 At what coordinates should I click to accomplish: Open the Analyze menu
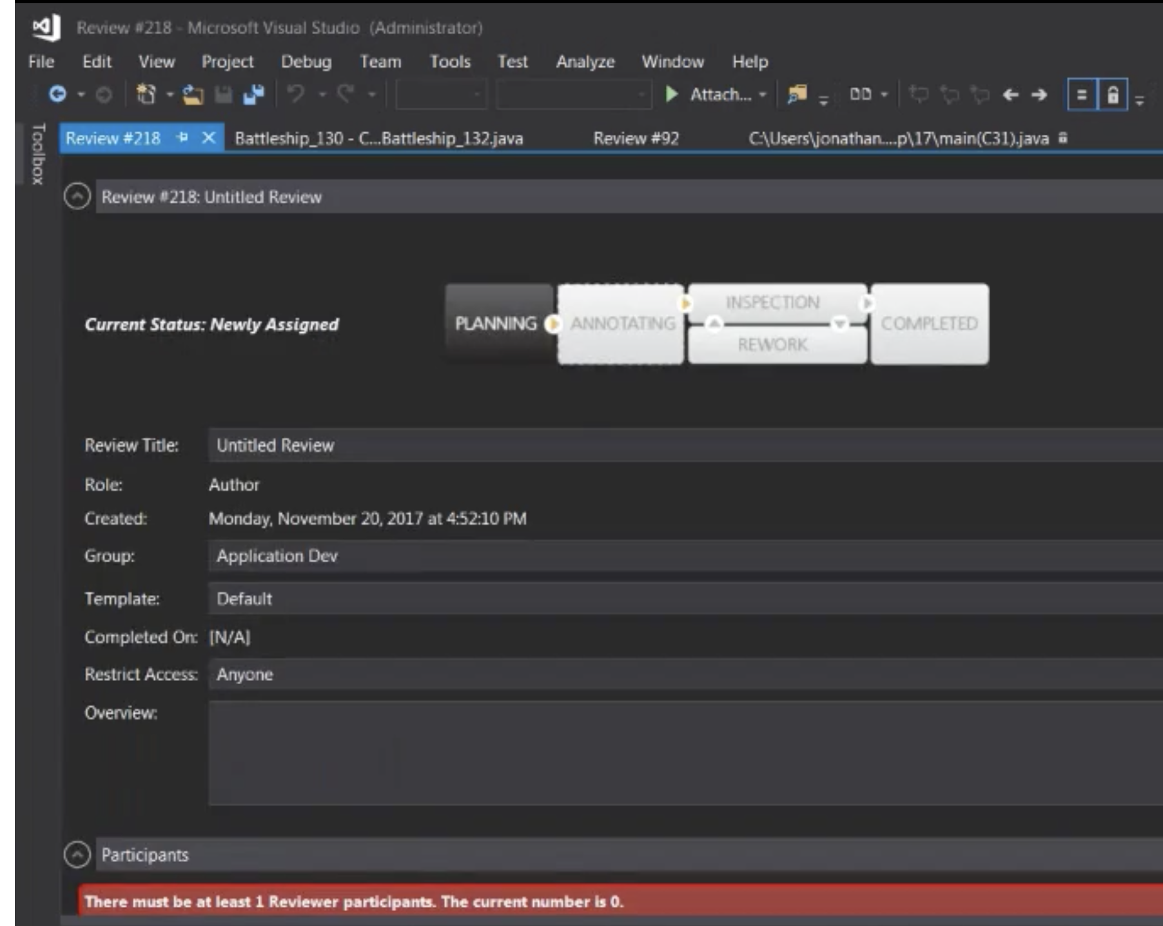[585, 62]
